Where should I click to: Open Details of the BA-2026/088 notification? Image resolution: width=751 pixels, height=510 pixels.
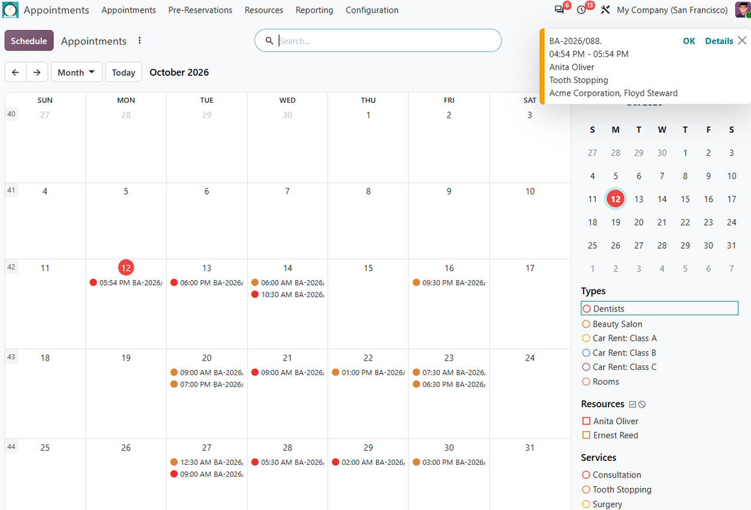pyautogui.click(x=719, y=41)
